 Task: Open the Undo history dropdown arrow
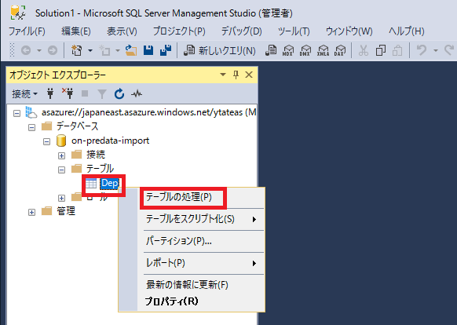[x=436, y=51]
